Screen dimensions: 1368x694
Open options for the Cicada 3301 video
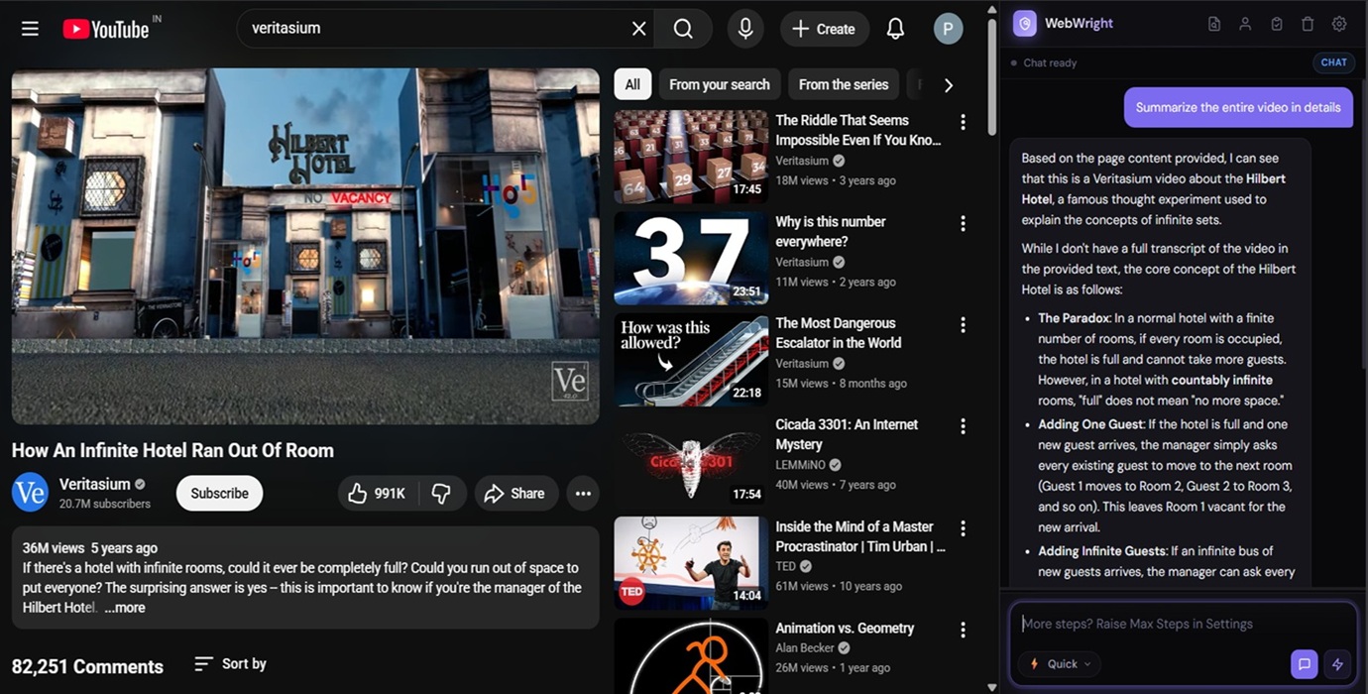963,426
